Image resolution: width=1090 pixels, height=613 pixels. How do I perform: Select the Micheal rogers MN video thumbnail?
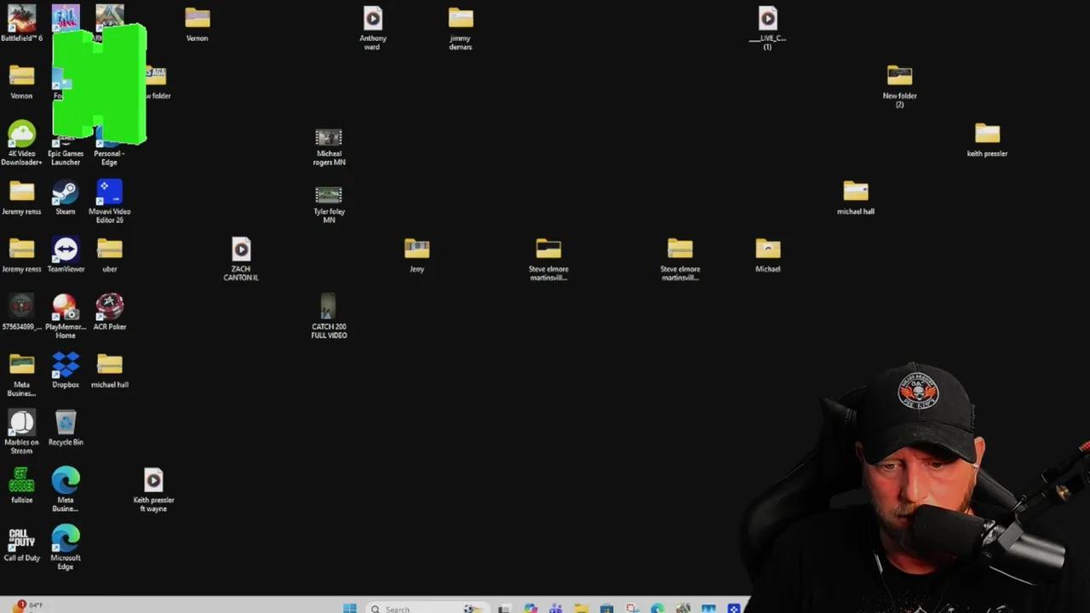tap(329, 146)
